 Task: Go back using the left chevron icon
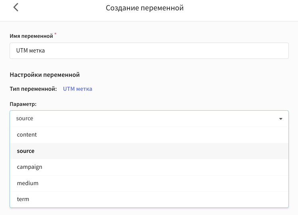(x=16, y=8)
